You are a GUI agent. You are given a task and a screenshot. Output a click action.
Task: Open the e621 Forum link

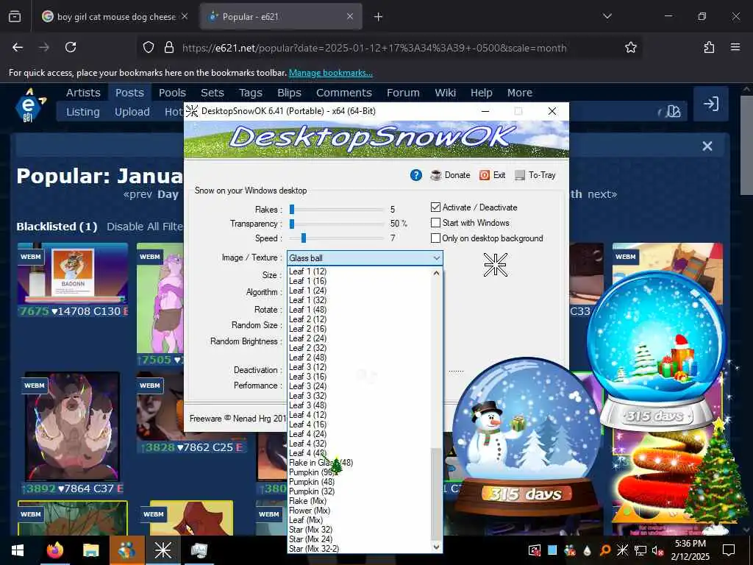click(x=404, y=93)
